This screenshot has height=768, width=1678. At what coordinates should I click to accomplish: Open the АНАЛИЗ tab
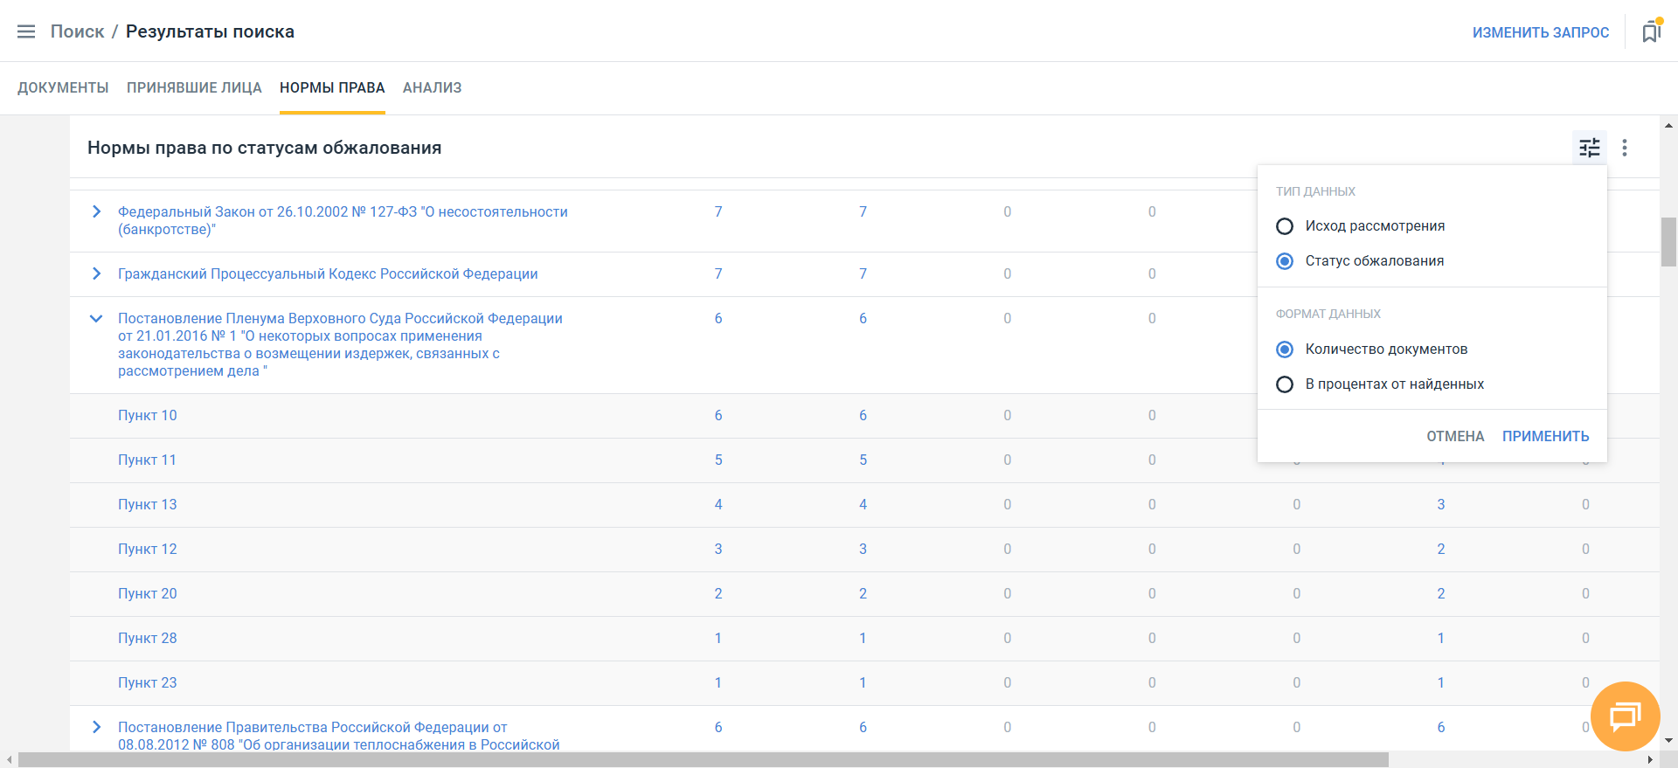tap(432, 87)
